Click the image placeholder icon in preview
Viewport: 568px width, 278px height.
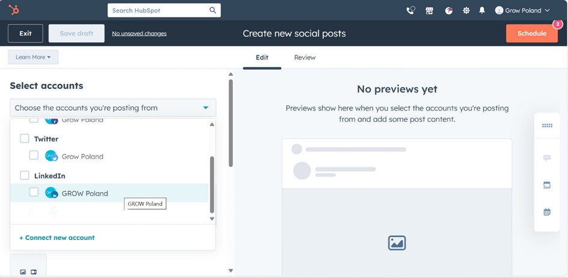(x=397, y=243)
